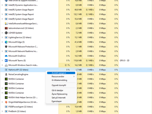The image size is (152, 114).
Task: Click the 69,8 MB memory value
Action: pyautogui.click(x=78, y=10)
